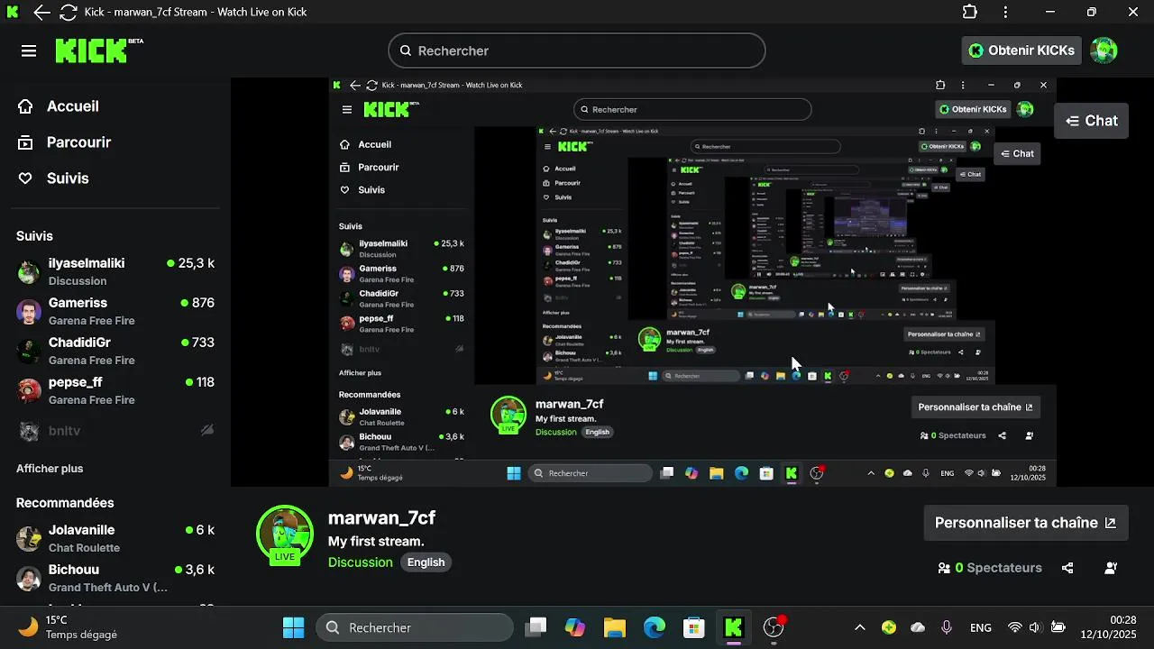Open ChadidiGr followed channel

115,351
